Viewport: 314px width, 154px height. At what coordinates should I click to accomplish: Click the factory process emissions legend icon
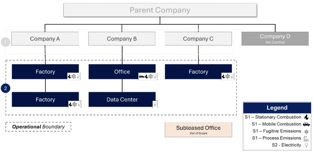306,139
